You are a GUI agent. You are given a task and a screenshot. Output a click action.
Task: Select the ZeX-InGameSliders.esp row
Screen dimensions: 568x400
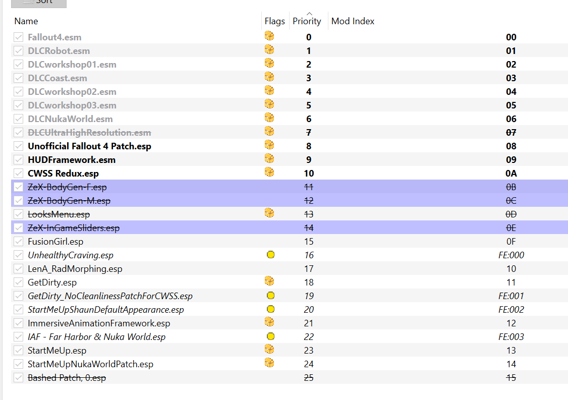pyautogui.click(x=290, y=227)
